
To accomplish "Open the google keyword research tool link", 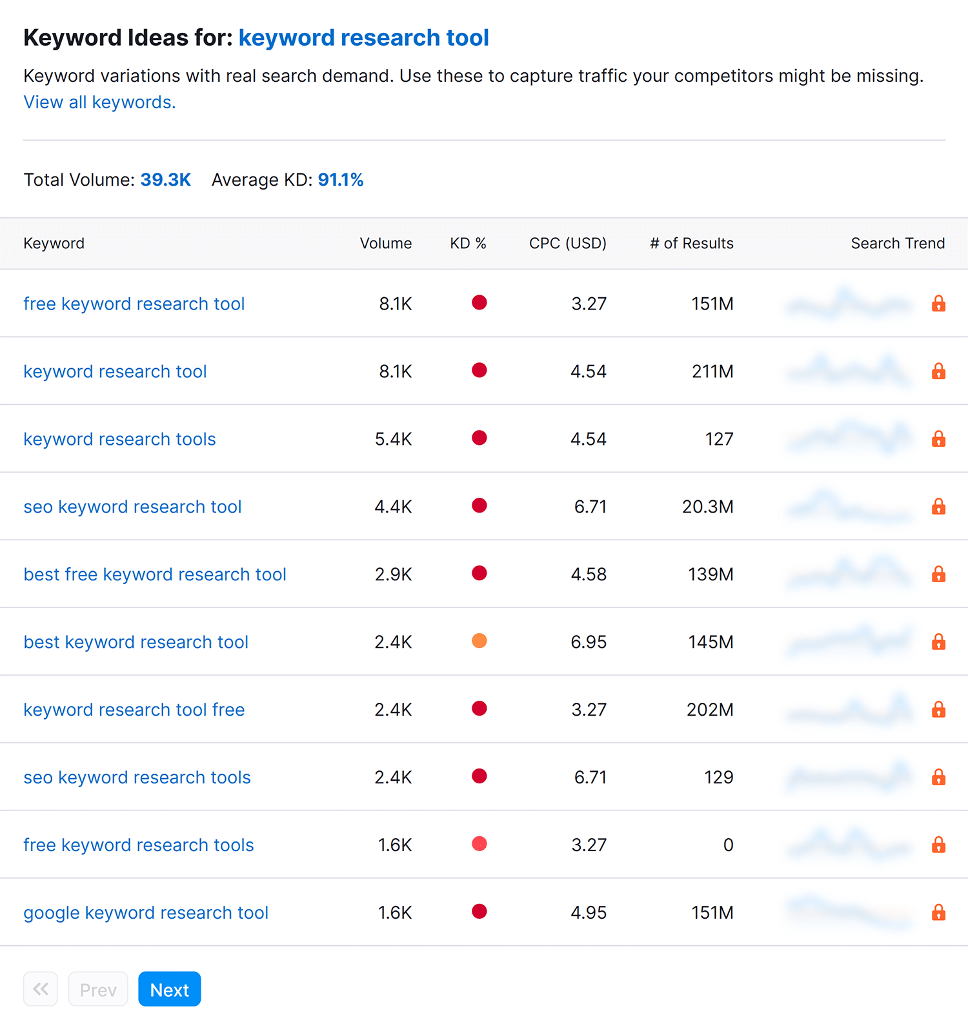I will tap(146, 913).
